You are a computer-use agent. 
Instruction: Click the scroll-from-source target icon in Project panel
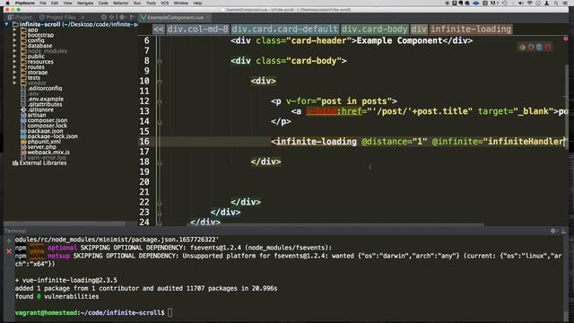pyautogui.click(x=104, y=17)
